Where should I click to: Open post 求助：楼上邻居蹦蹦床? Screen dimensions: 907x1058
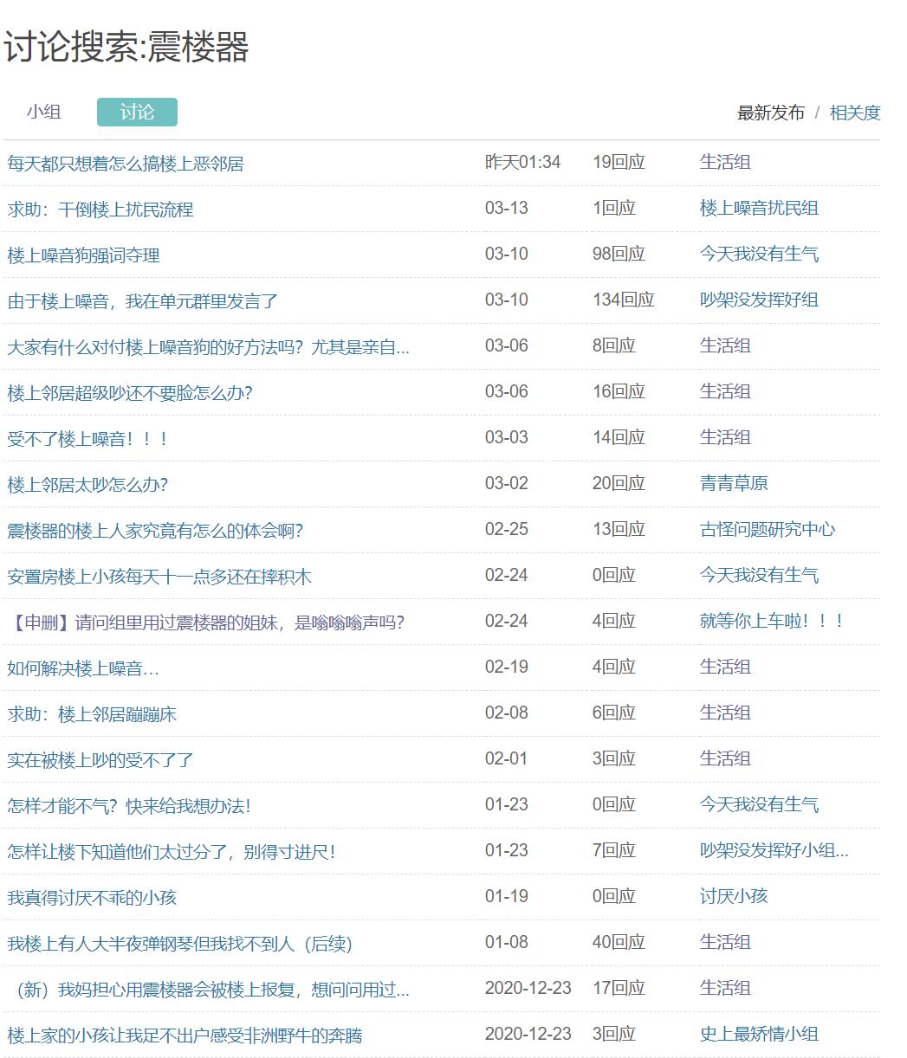pos(92,713)
